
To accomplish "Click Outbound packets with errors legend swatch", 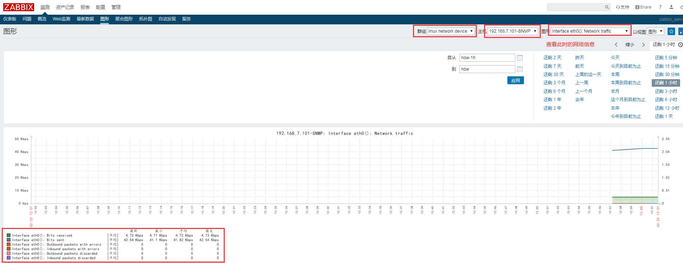I will coord(9,244).
